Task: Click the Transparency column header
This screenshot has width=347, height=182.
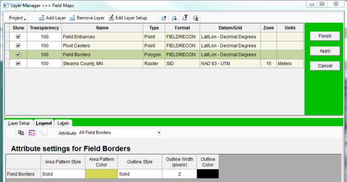Action: pos(44,28)
